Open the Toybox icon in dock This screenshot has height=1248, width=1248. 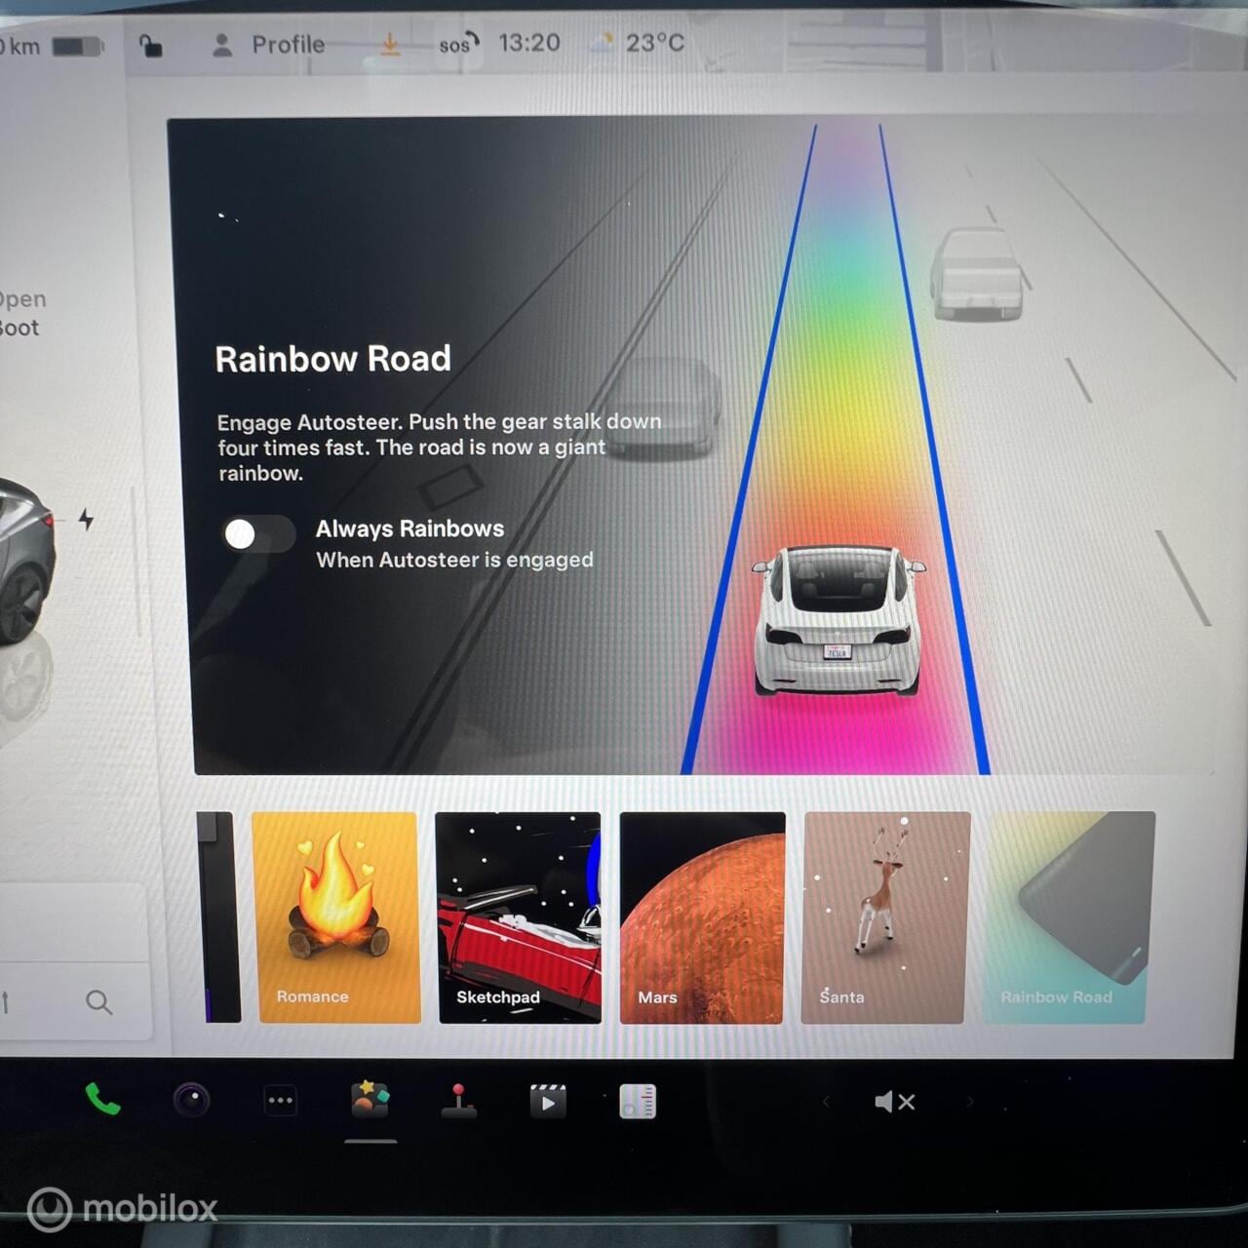(x=370, y=1100)
